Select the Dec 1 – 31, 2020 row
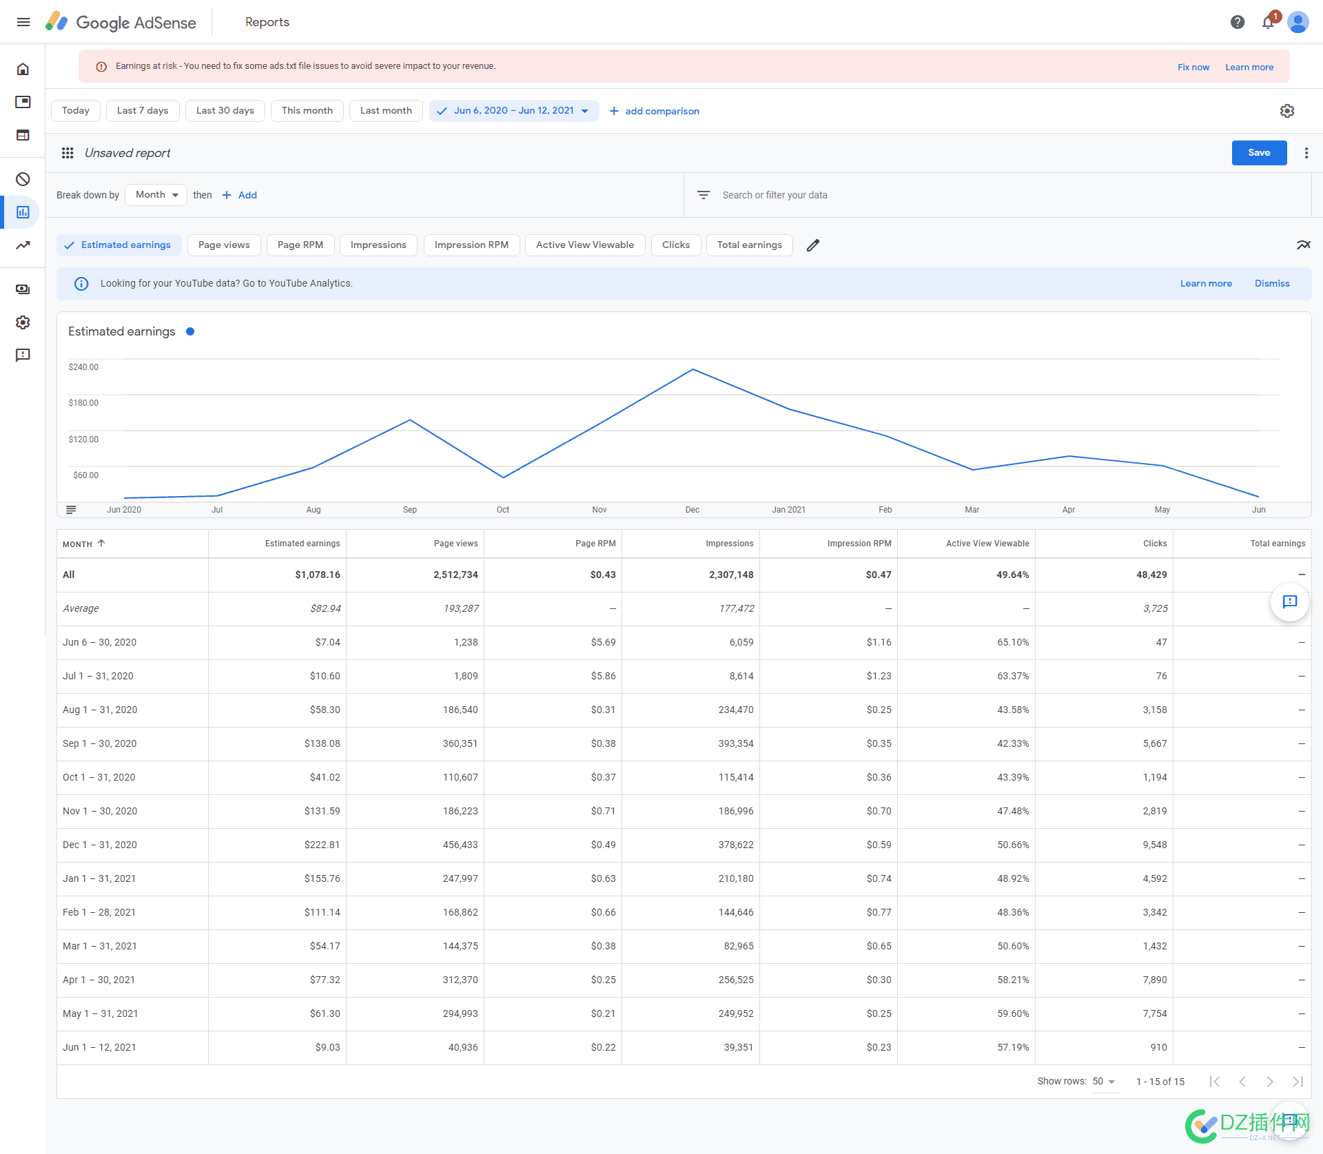This screenshot has width=1323, height=1154. click(684, 845)
